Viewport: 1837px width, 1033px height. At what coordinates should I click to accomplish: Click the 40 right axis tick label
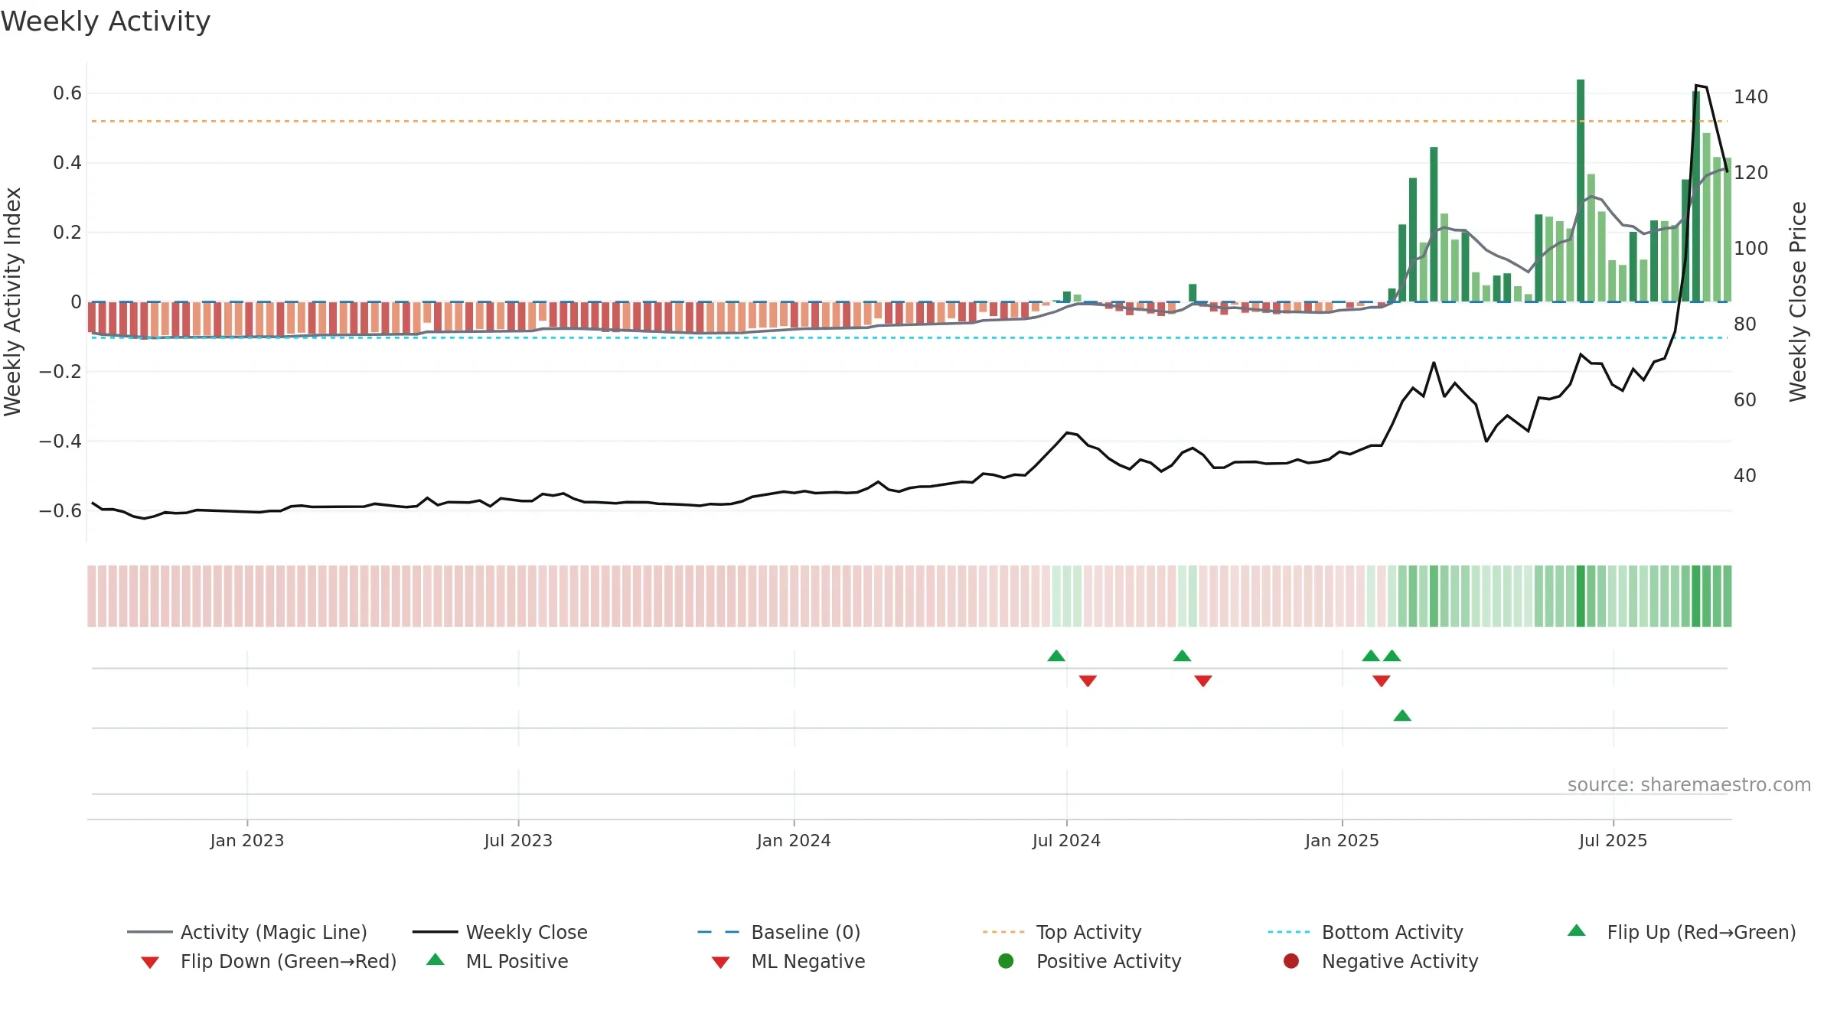(1745, 476)
